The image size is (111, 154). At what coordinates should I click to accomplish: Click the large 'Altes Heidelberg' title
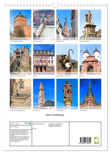coord(55,115)
